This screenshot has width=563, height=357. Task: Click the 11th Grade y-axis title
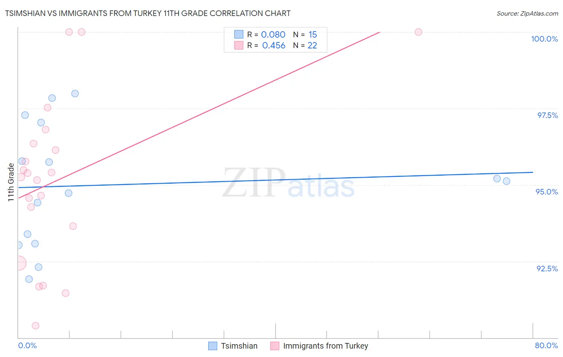pos(11,183)
